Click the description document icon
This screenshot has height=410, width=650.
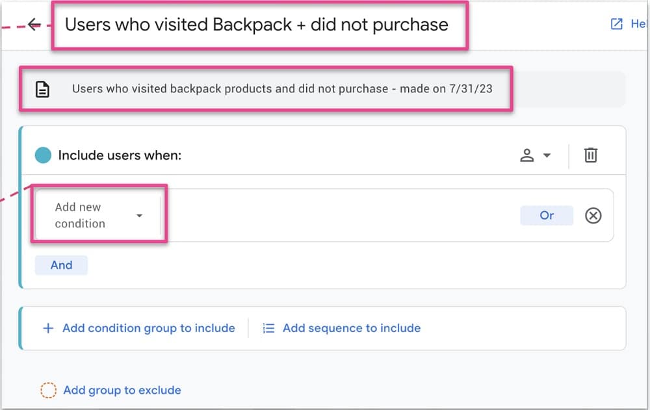[x=42, y=89]
